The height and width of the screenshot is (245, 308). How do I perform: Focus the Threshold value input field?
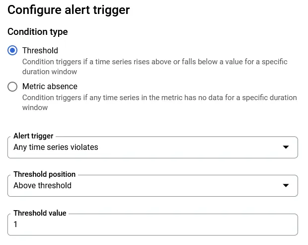pos(153,225)
